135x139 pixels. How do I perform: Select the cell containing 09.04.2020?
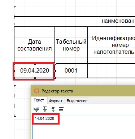35,71
